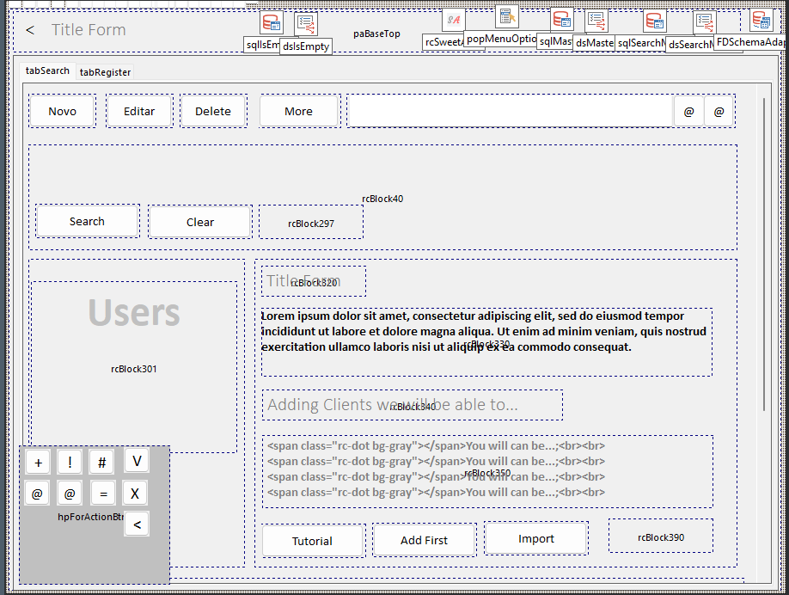Click the X button in action panel
The height and width of the screenshot is (595, 789).
click(136, 494)
